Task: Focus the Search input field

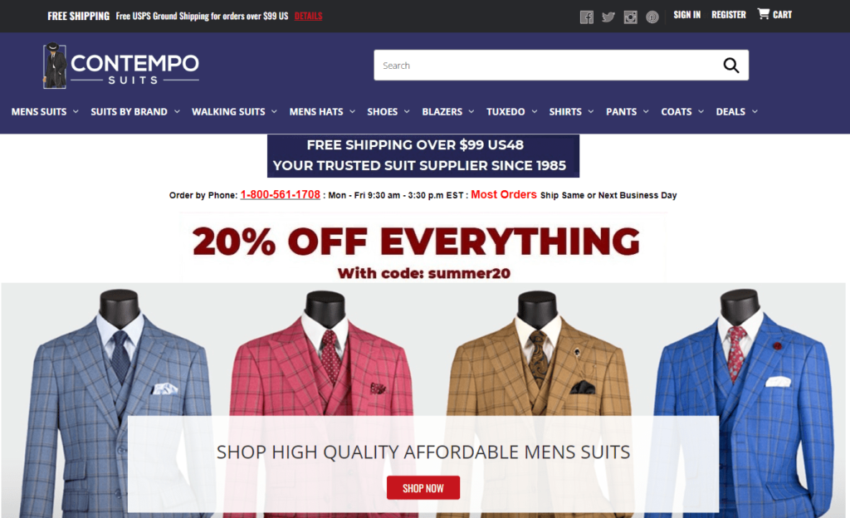Action: 548,66
